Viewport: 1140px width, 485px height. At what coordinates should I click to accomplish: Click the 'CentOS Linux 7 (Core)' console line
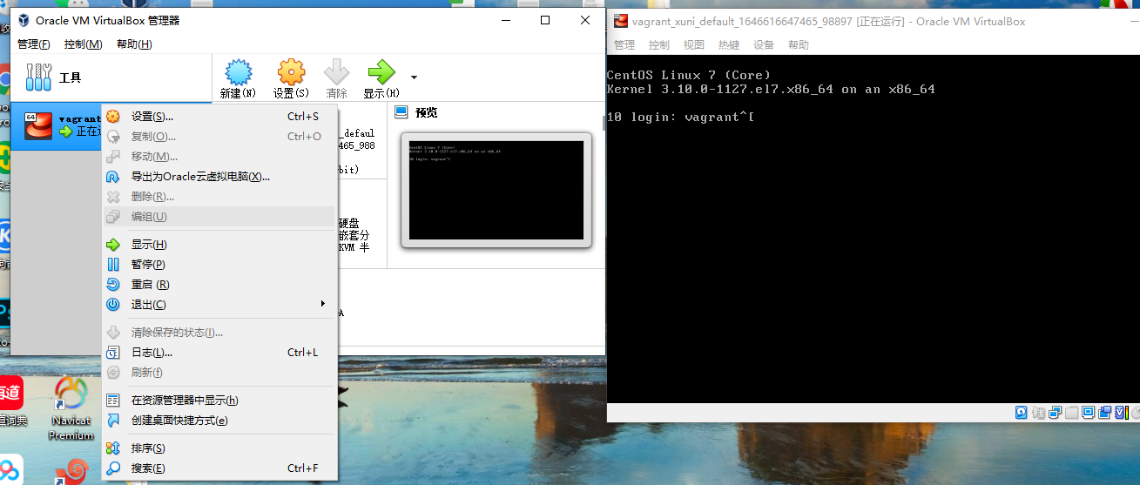click(689, 75)
